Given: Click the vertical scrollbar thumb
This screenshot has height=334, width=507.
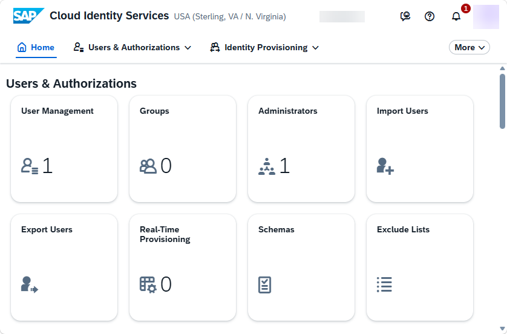Looking at the screenshot, I should [502, 101].
